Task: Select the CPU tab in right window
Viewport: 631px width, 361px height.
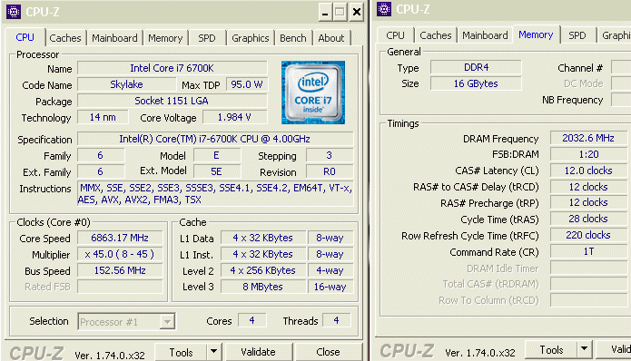Action: (395, 35)
